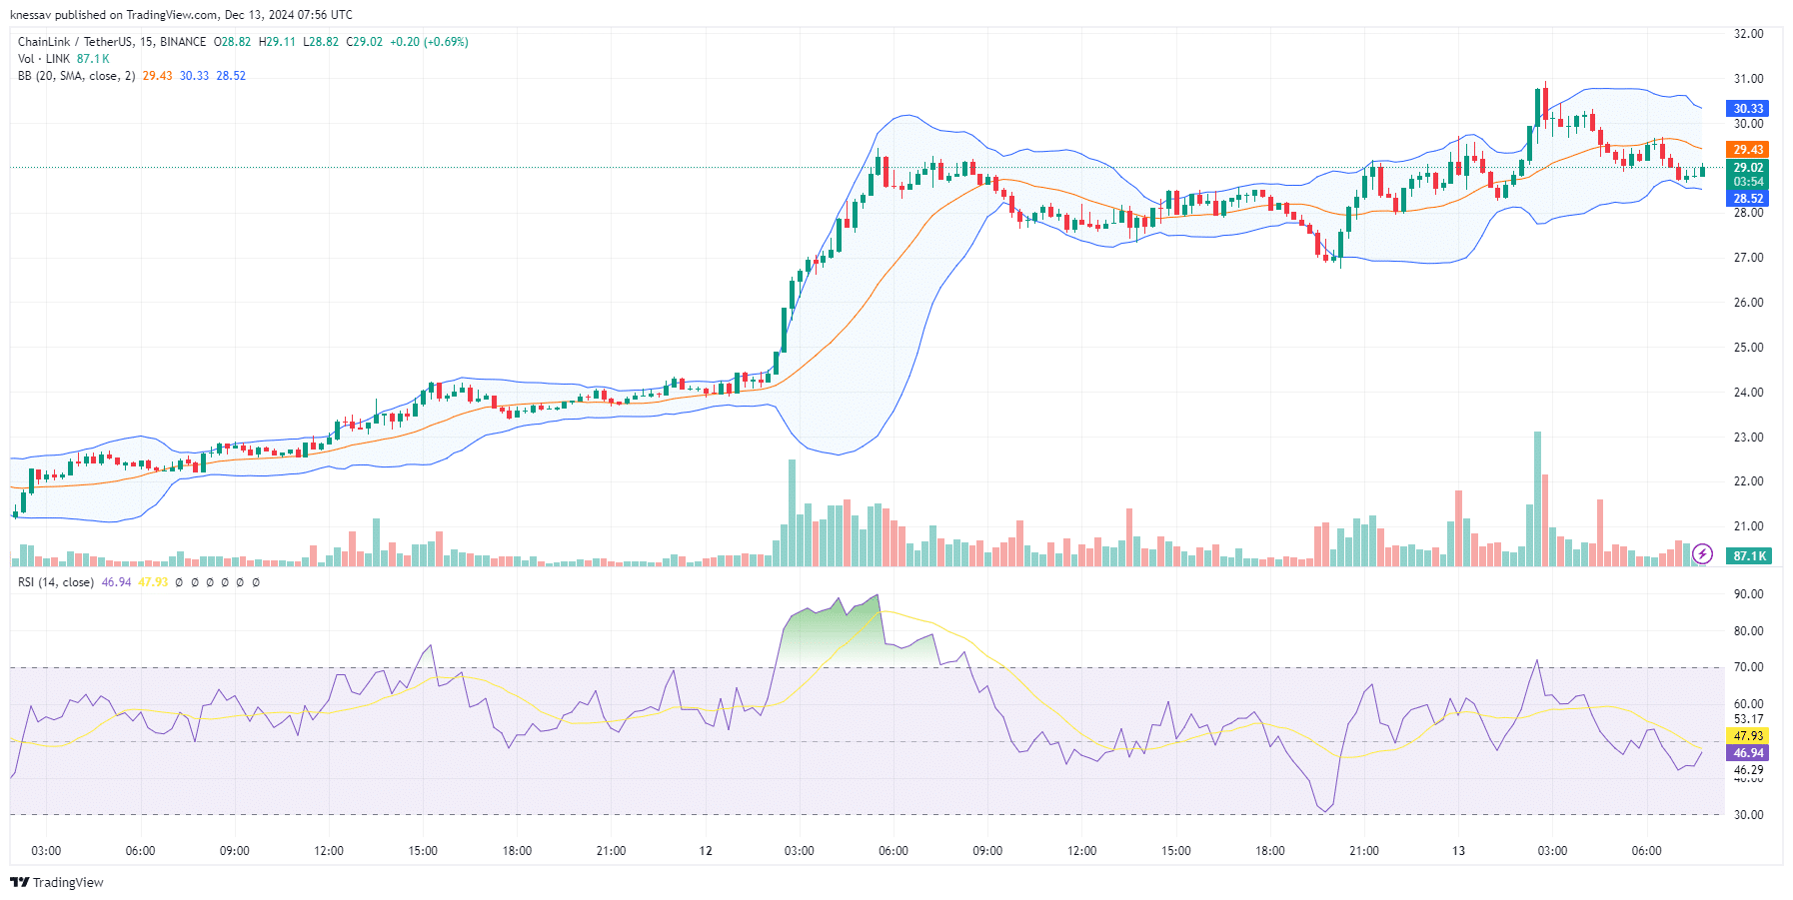
Task: Click the yellow 47.93 value in RSI legend
Action: (153, 582)
